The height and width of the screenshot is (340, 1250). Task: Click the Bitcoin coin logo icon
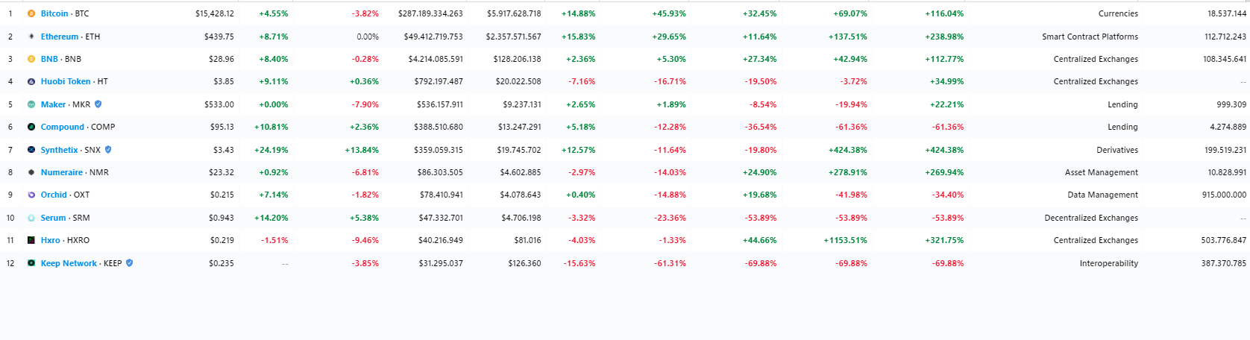click(x=31, y=13)
